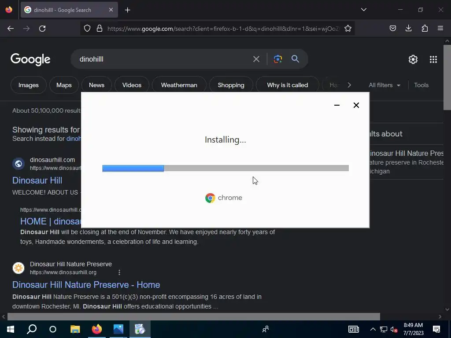Switch to Shopping results
The image size is (451, 338).
coord(231,85)
